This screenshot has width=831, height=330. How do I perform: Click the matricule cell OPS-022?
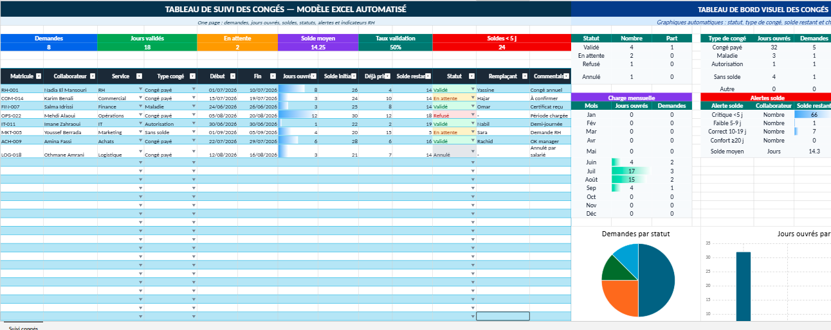click(22, 115)
